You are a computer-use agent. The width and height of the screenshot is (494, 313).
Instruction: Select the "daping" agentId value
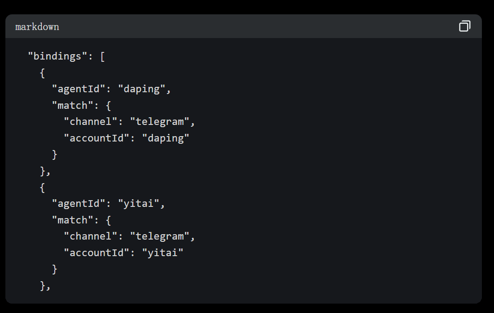[141, 89]
